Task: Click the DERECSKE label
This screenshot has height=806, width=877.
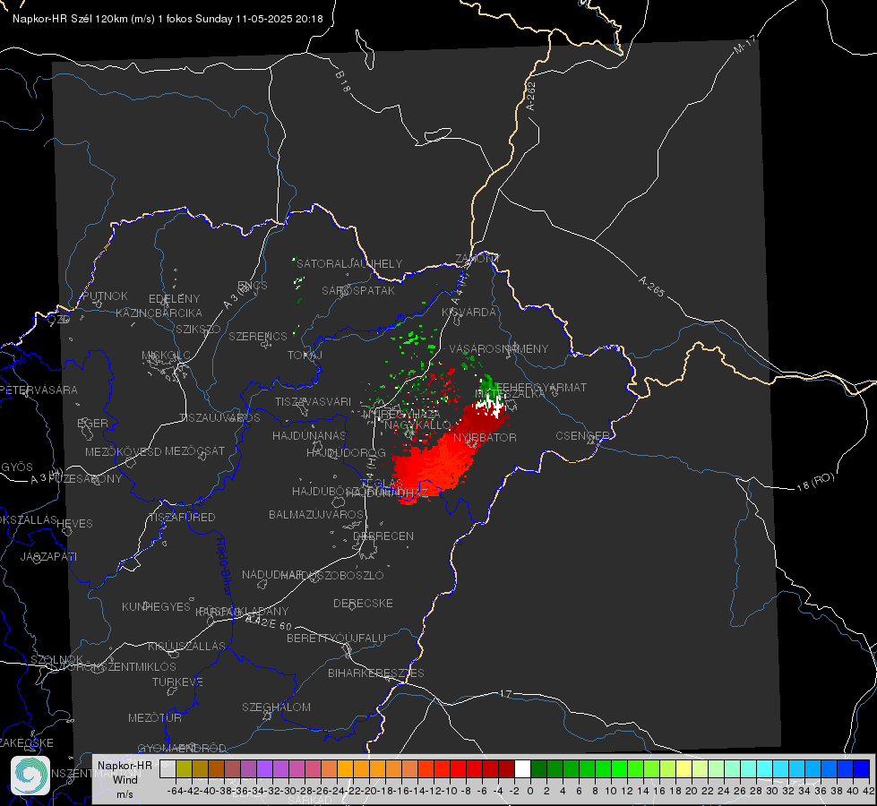Action: (363, 603)
